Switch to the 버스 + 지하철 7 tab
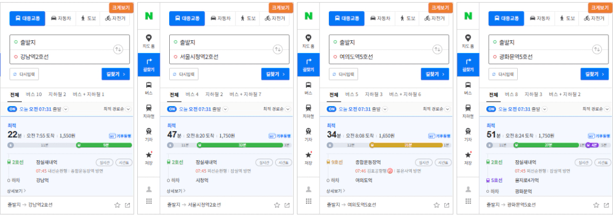 pos(245,94)
